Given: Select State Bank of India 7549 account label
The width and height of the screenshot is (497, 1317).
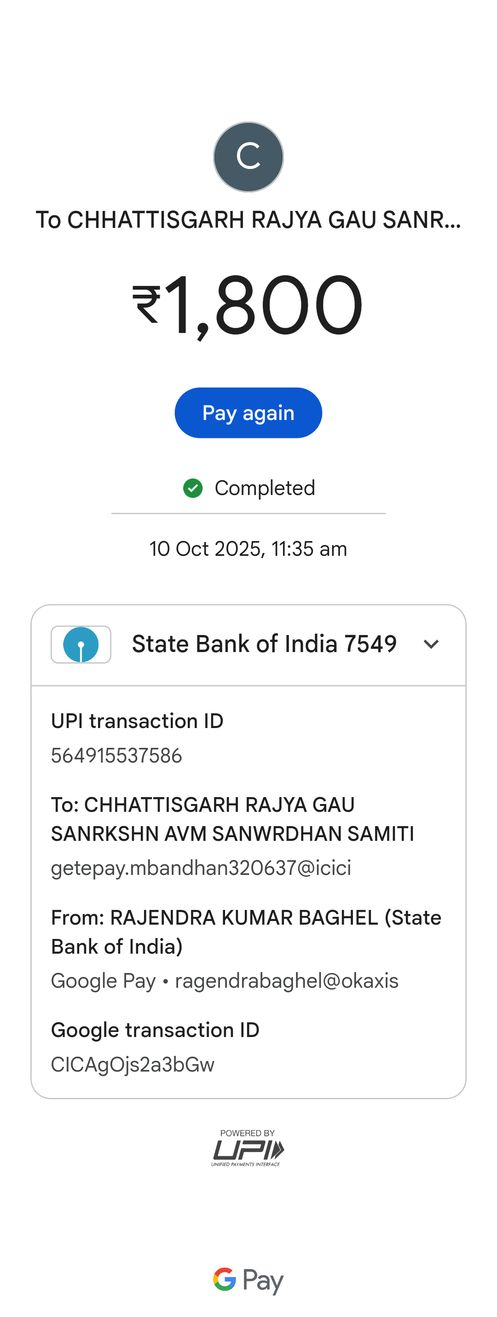Looking at the screenshot, I should click(x=264, y=644).
